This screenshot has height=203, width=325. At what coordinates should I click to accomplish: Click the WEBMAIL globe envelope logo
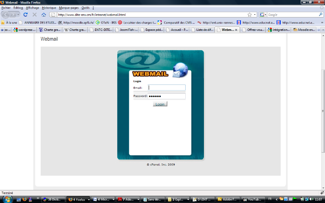tap(180, 70)
